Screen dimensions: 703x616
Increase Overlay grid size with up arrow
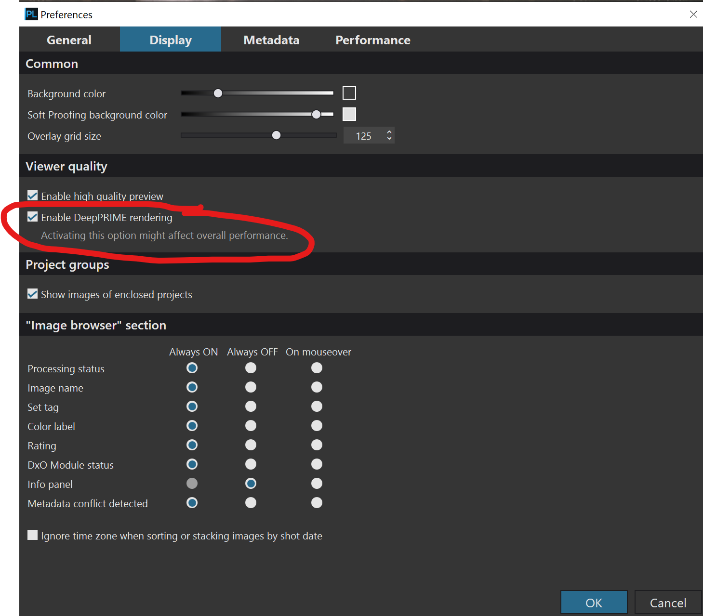[x=389, y=131]
